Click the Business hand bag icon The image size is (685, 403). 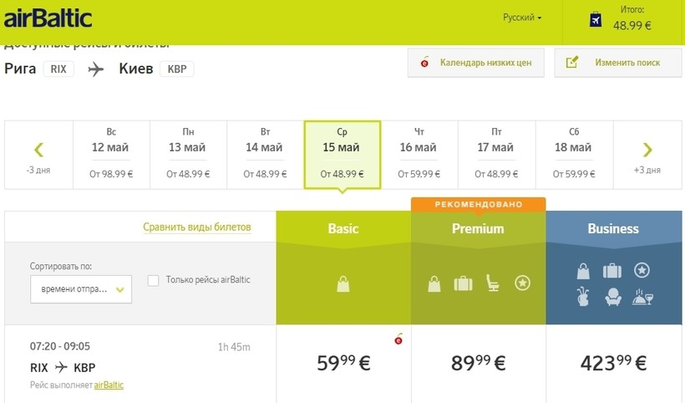583,272
